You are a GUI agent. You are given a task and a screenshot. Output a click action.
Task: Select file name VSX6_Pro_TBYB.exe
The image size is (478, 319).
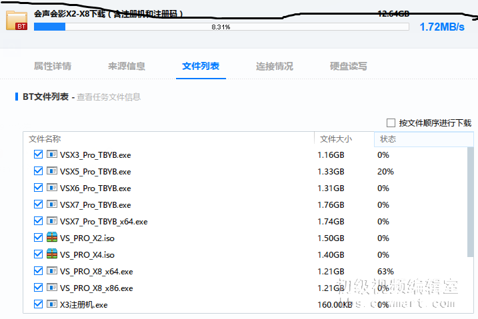coord(95,188)
